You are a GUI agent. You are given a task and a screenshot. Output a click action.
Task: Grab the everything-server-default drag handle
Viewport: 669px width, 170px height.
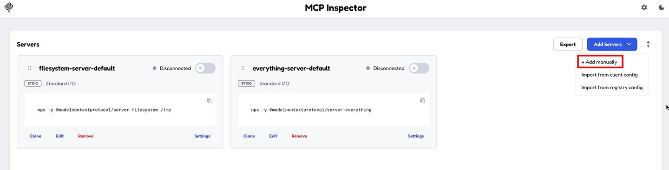pos(243,68)
